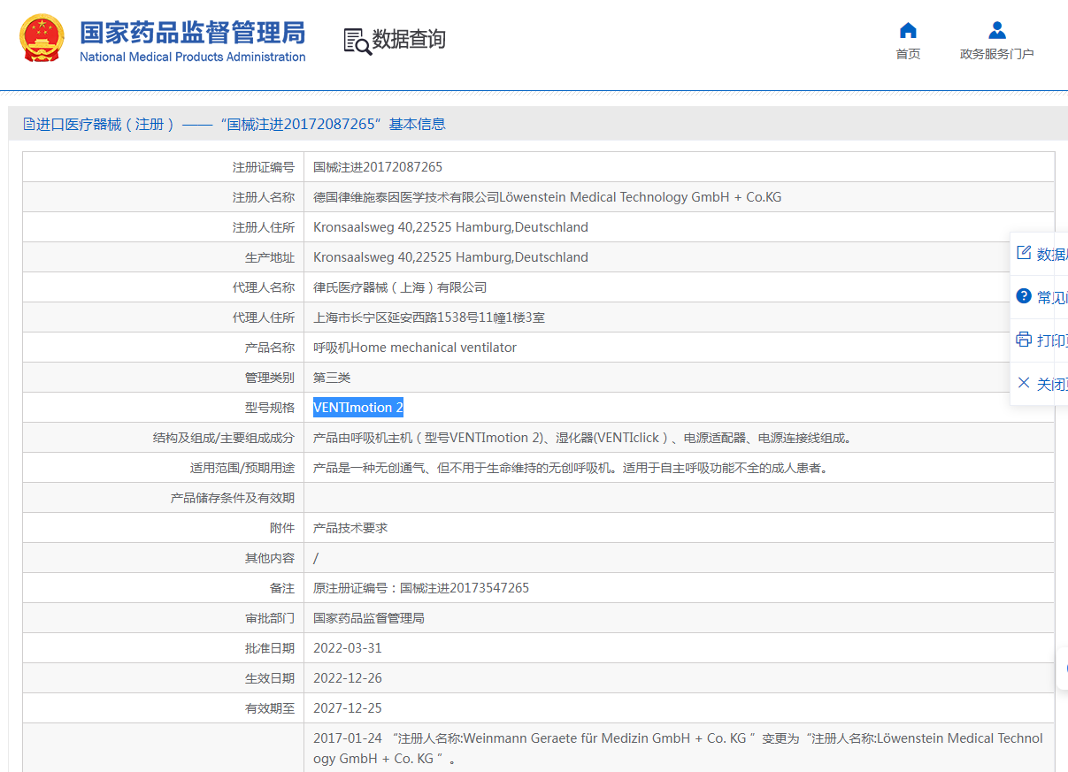Click the 结构及组成 description text
1068x772 pixels.
click(582, 438)
